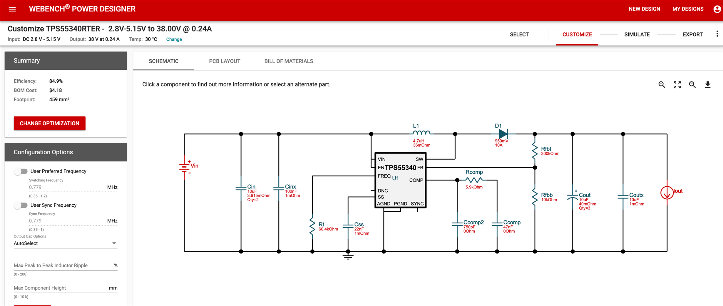Click the Footprint value 459 mm²
The image size is (723, 306).
tap(59, 99)
